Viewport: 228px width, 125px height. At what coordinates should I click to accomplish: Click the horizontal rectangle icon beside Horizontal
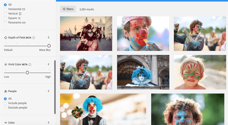pyautogui.click(x=24, y=9)
